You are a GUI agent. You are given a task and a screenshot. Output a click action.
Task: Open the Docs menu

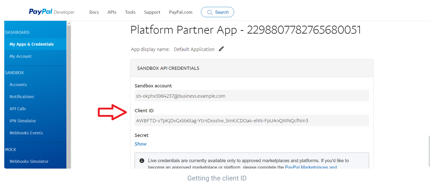pyautogui.click(x=94, y=12)
